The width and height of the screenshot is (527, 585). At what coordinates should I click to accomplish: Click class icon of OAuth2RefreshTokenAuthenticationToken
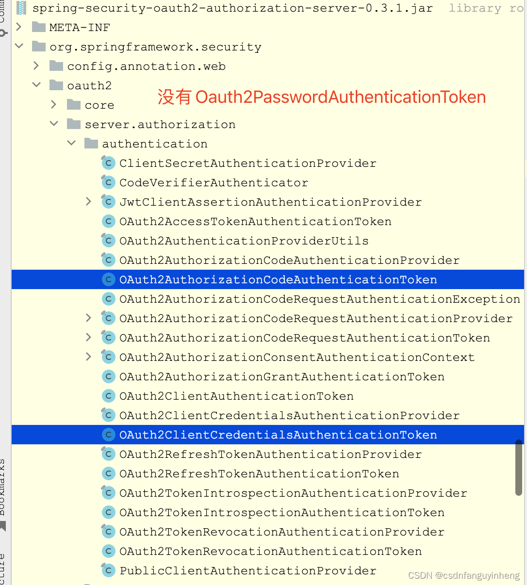pos(108,473)
